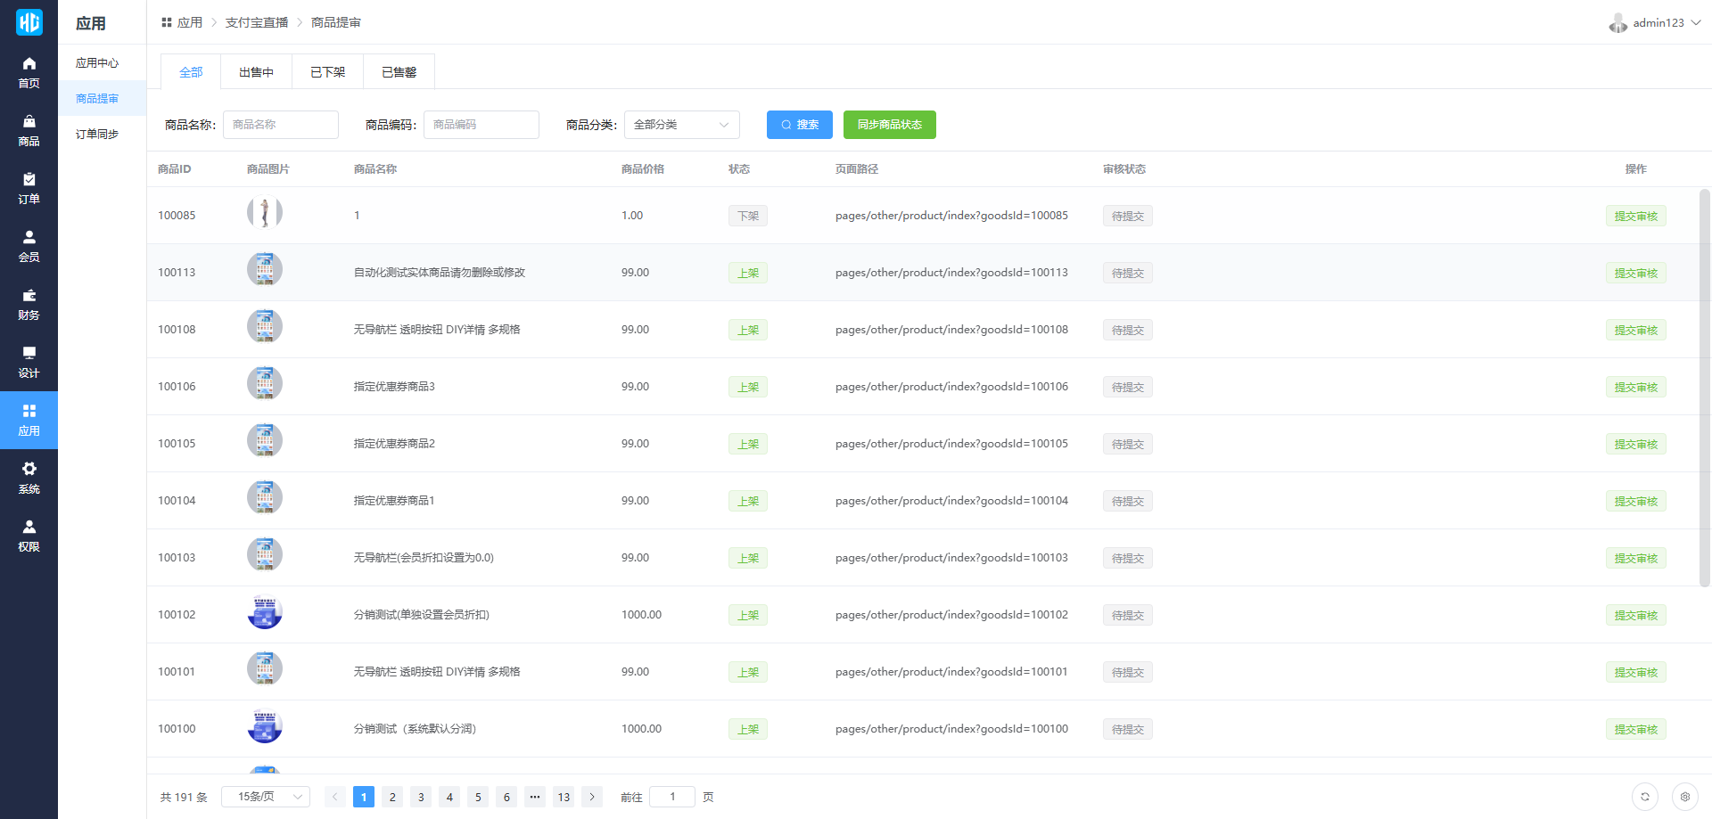Image resolution: width=1712 pixels, height=819 pixels.
Task: Click the refresh icon at bottom right
Action: (x=1644, y=797)
